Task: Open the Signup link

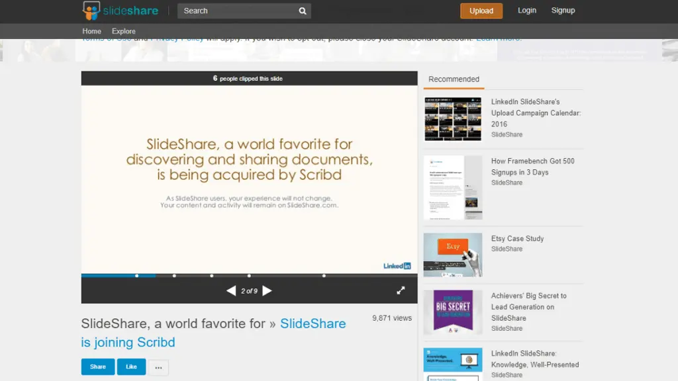Action: coord(563,11)
